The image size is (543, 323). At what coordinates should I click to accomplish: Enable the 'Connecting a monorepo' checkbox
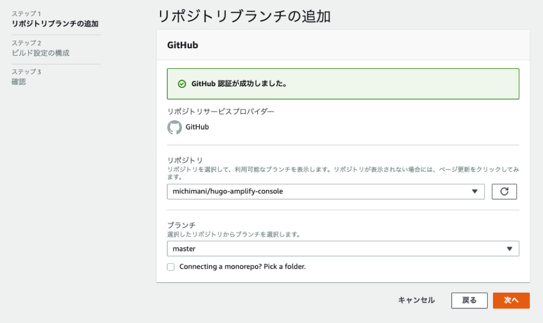coord(171,267)
